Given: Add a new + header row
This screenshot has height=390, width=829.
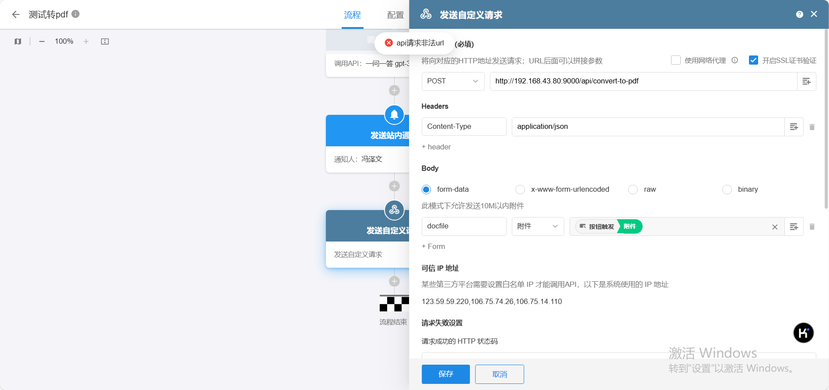Looking at the screenshot, I should tap(436, 147).
